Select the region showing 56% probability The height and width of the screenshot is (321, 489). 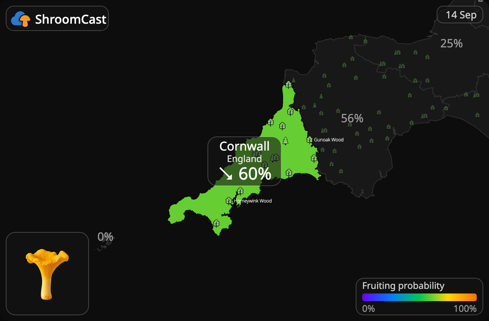click(x=352, y=118)
